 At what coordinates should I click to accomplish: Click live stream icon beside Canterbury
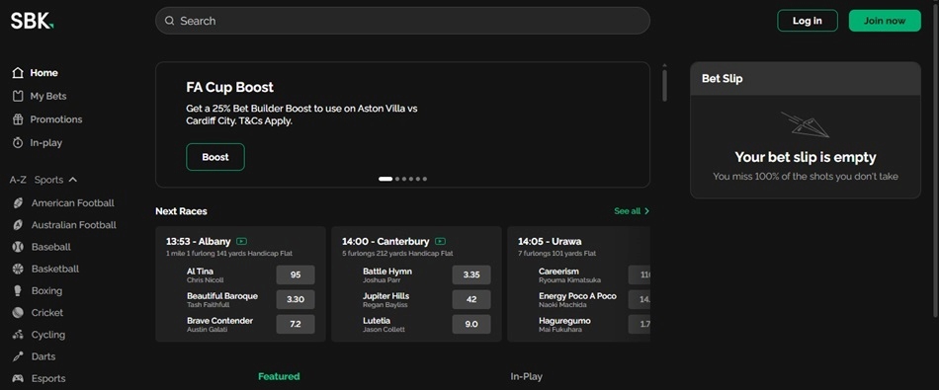pos(440,242)
